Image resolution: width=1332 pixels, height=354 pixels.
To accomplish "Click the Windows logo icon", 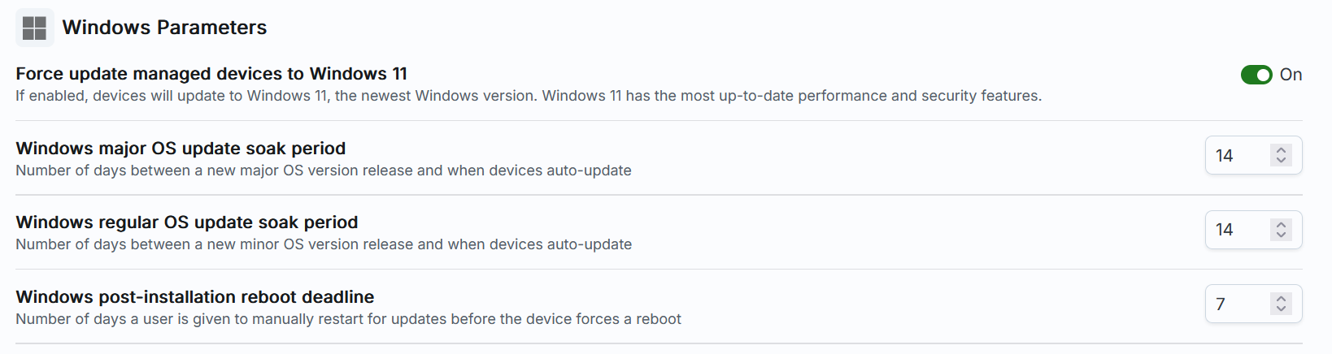I will click(34, 28).
